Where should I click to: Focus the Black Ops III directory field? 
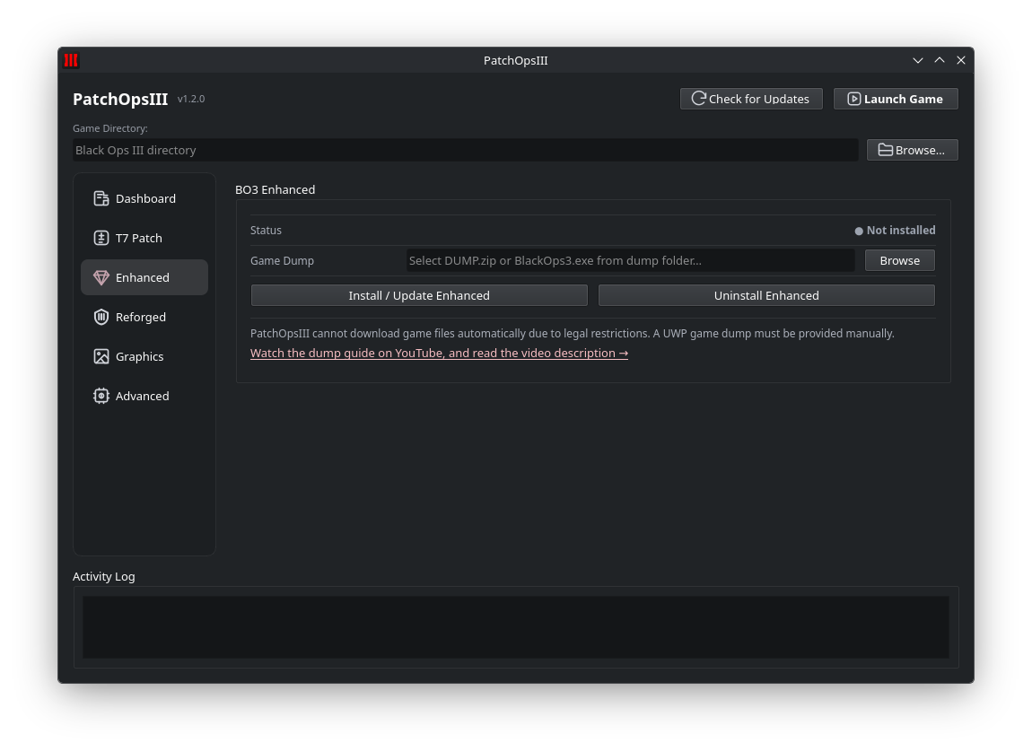click(466, 150)
